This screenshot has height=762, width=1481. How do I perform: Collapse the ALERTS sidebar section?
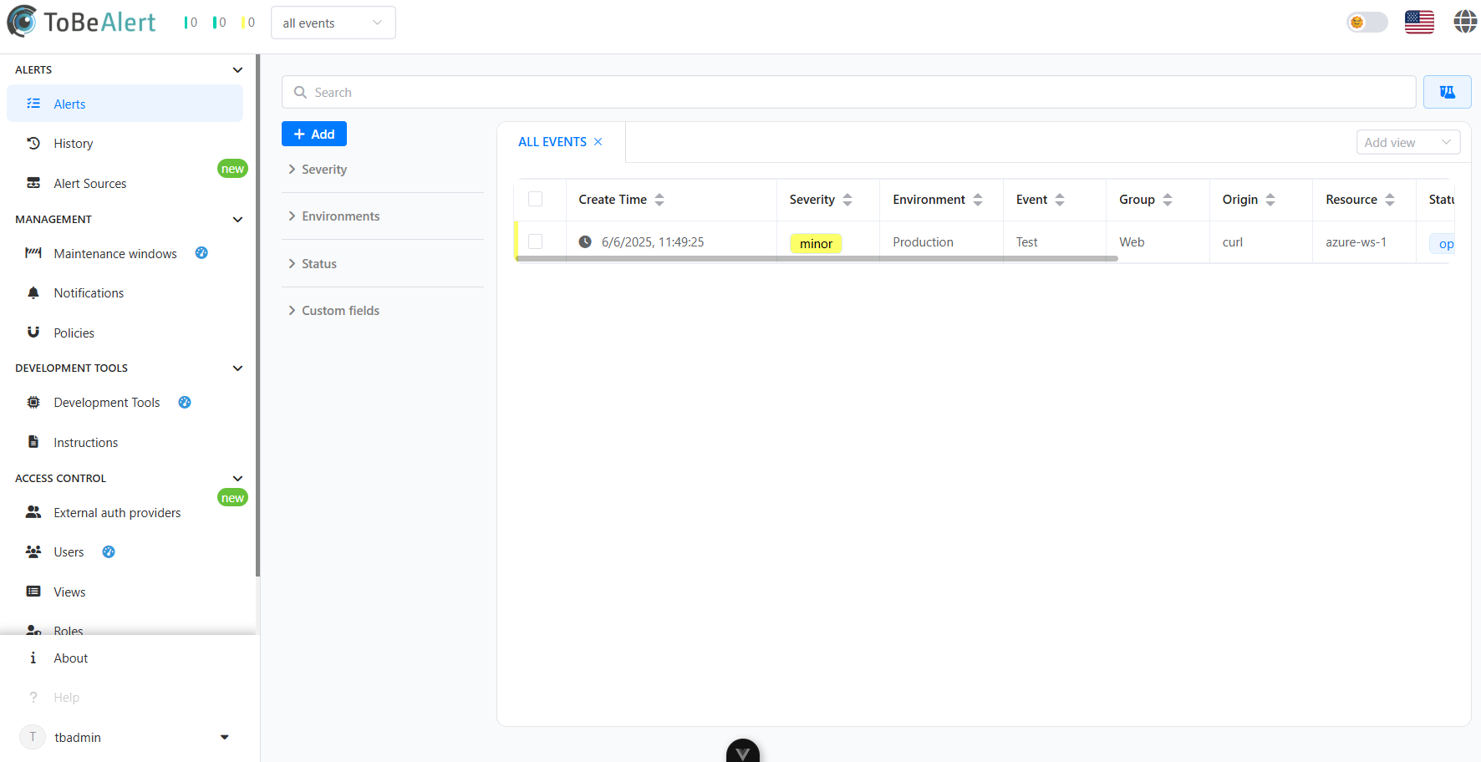pos(237,70)
